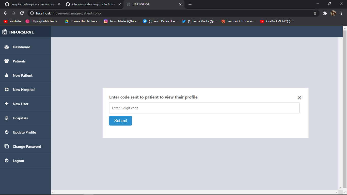Open a new browser tab
Image resolution: width=347 pixels, height=195 pixels.
click(x=190, y=4)
